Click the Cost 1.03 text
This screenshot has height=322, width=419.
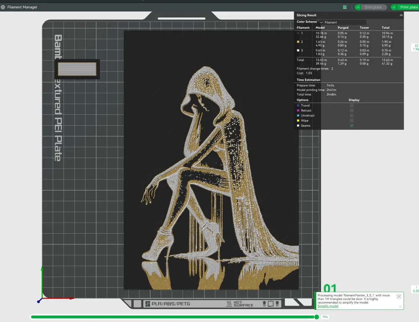[304, 73]
